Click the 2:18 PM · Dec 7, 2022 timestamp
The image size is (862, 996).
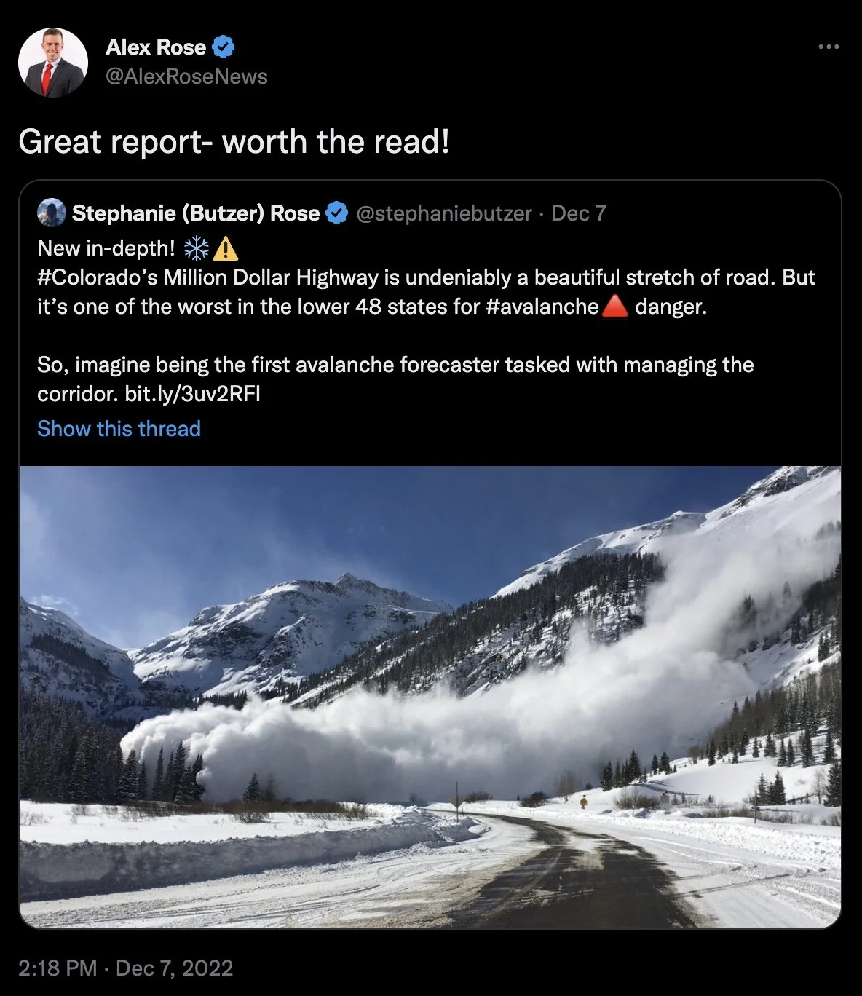(126, 968)
